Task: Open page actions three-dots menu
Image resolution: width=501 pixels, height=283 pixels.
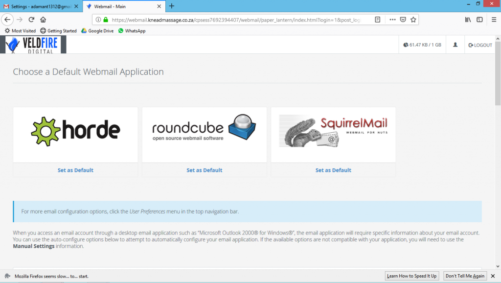Action: 392,20
